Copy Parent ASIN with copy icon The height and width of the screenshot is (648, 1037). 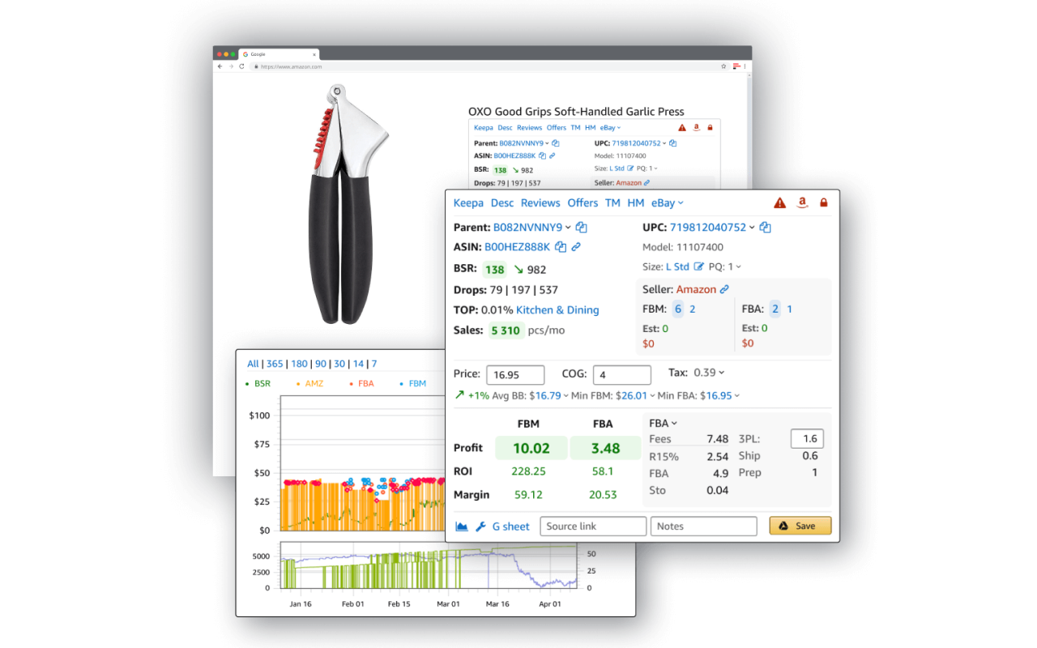point(581,228)
